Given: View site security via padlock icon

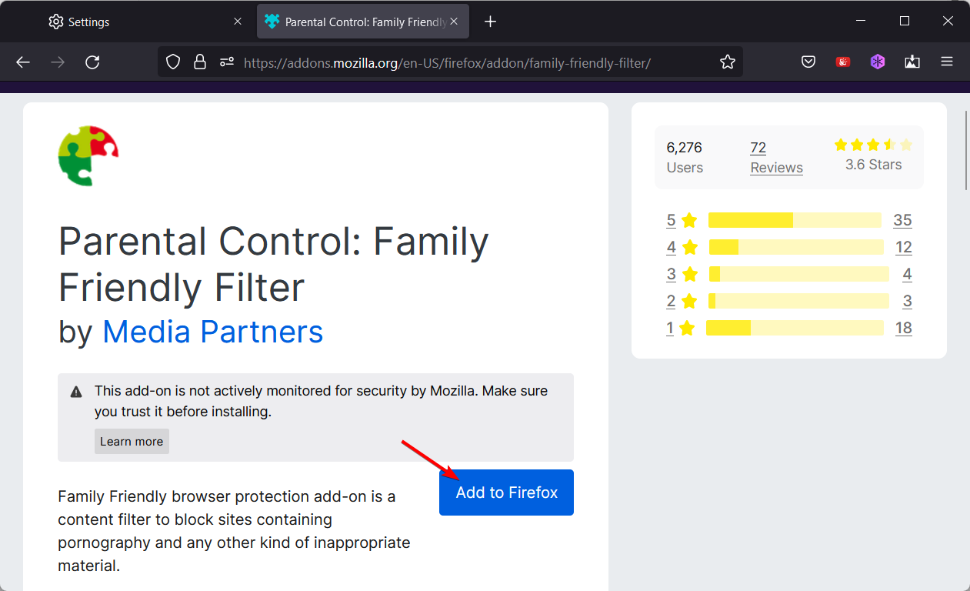Looking at the screenshot, I should (x=200, y=62).
